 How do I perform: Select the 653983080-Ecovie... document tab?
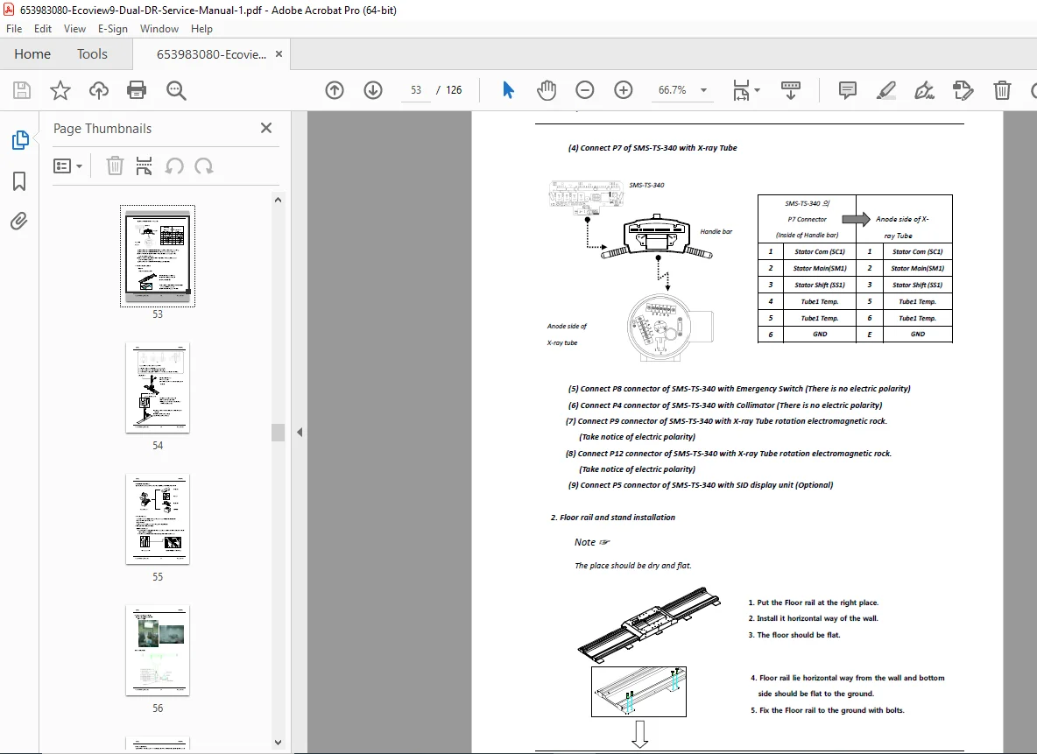tap(211, 54)
